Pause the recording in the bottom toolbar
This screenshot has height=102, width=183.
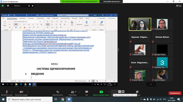point(120,92)
